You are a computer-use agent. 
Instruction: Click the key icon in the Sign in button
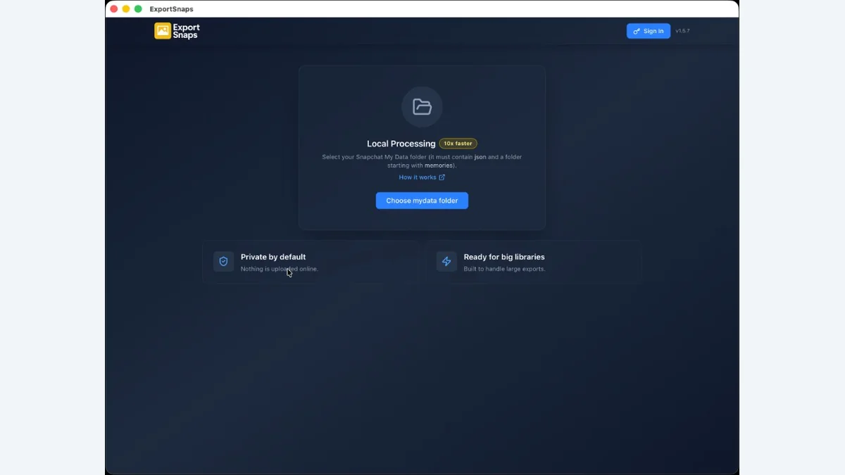637,31
